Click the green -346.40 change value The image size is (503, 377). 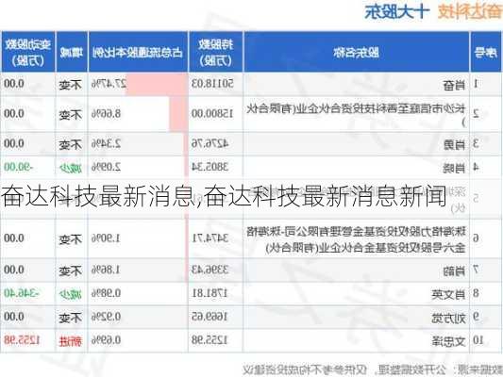coord(21,293)
